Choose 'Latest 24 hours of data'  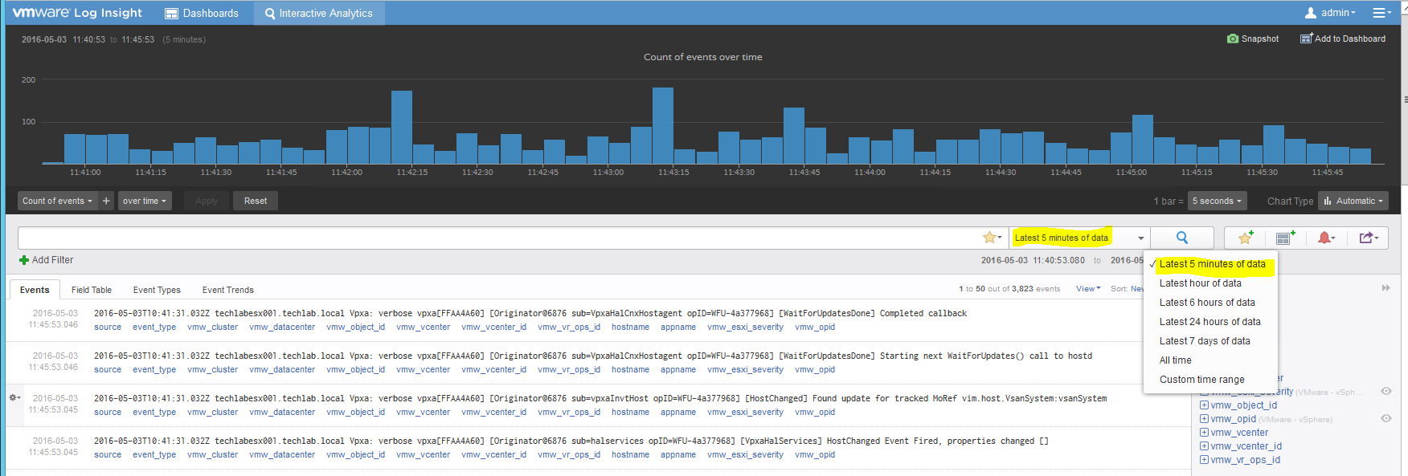(x=1209, y=322)
